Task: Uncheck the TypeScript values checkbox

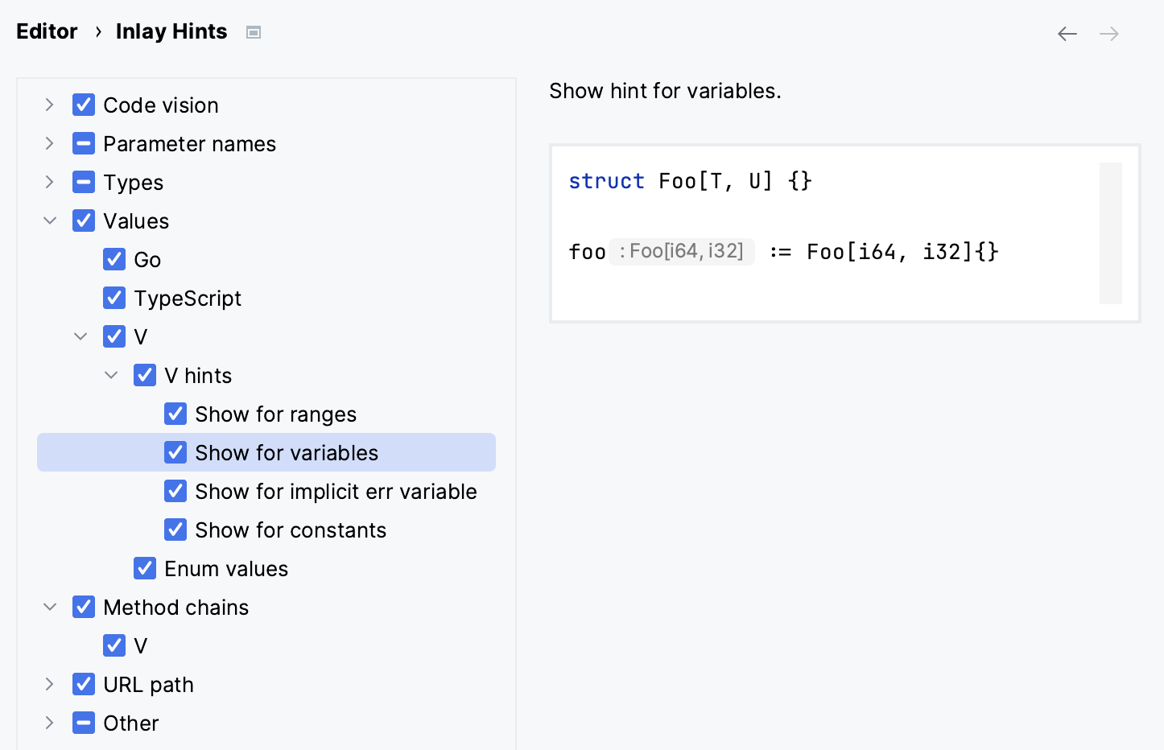Action: [114, 299]
